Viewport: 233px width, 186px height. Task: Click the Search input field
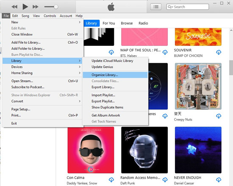click(x=188, y=7)
